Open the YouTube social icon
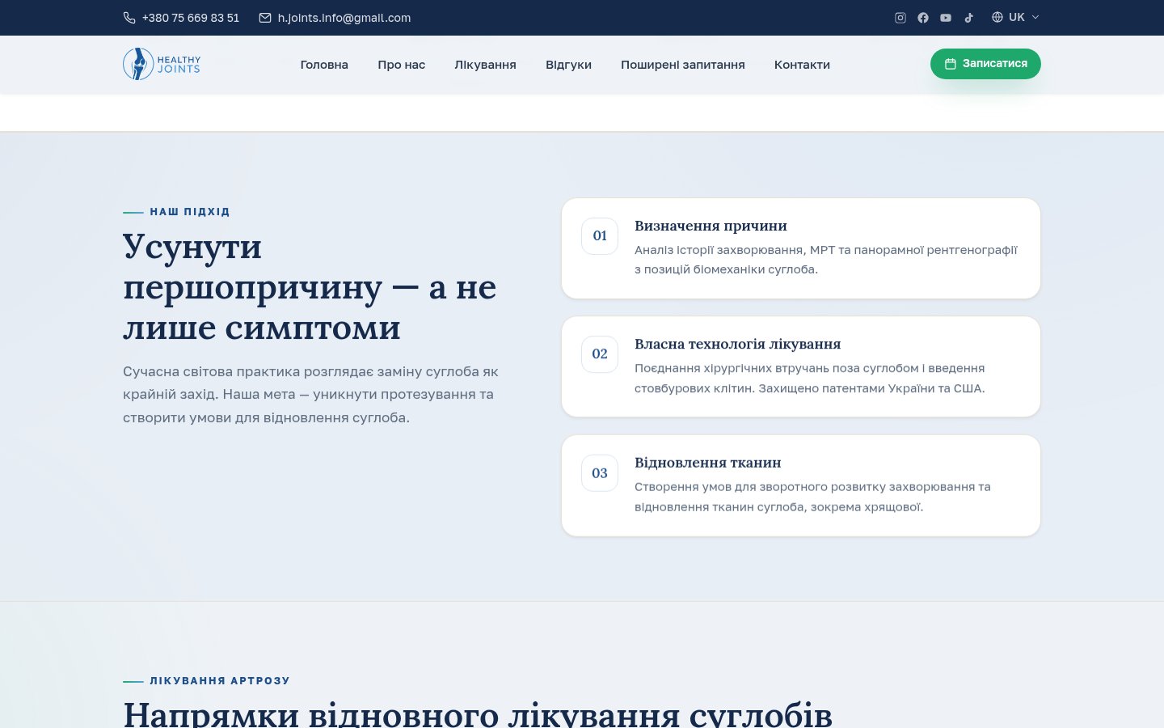This screenshot has width=1164, height=728. coord(946,18)
